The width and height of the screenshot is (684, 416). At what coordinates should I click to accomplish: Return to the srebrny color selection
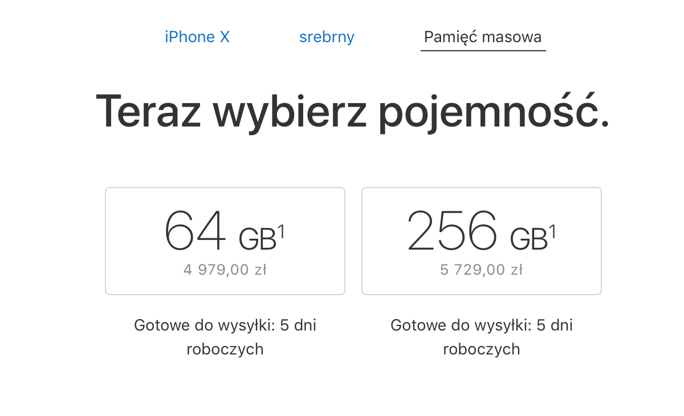point(327,37)
